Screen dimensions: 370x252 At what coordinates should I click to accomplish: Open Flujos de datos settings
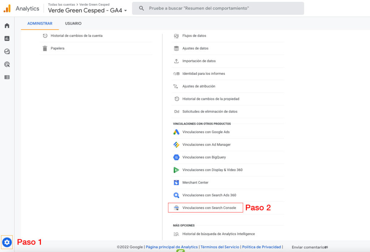pos(194,36)
